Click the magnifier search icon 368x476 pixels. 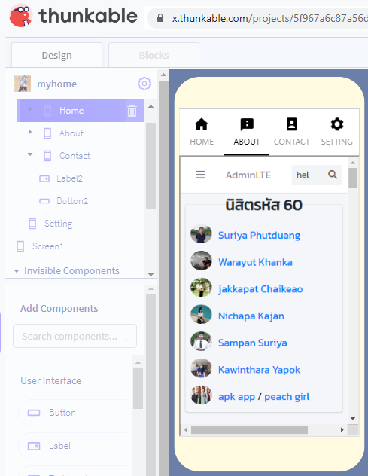point(333,175)
